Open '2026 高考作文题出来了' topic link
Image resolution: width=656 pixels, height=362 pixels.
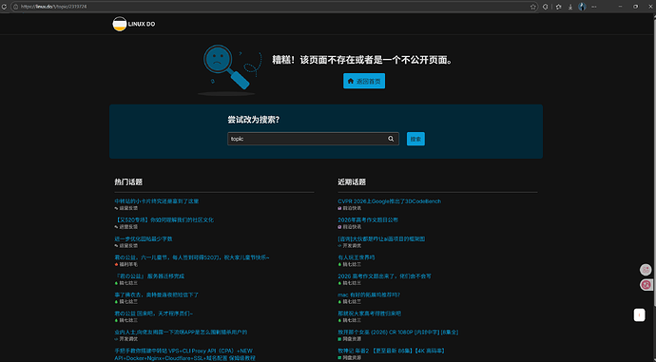pyautogui.click(x=384, y=276)
